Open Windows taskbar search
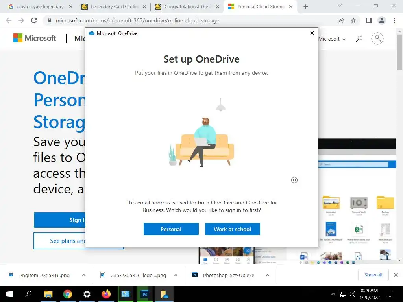 tap(28, 294)
